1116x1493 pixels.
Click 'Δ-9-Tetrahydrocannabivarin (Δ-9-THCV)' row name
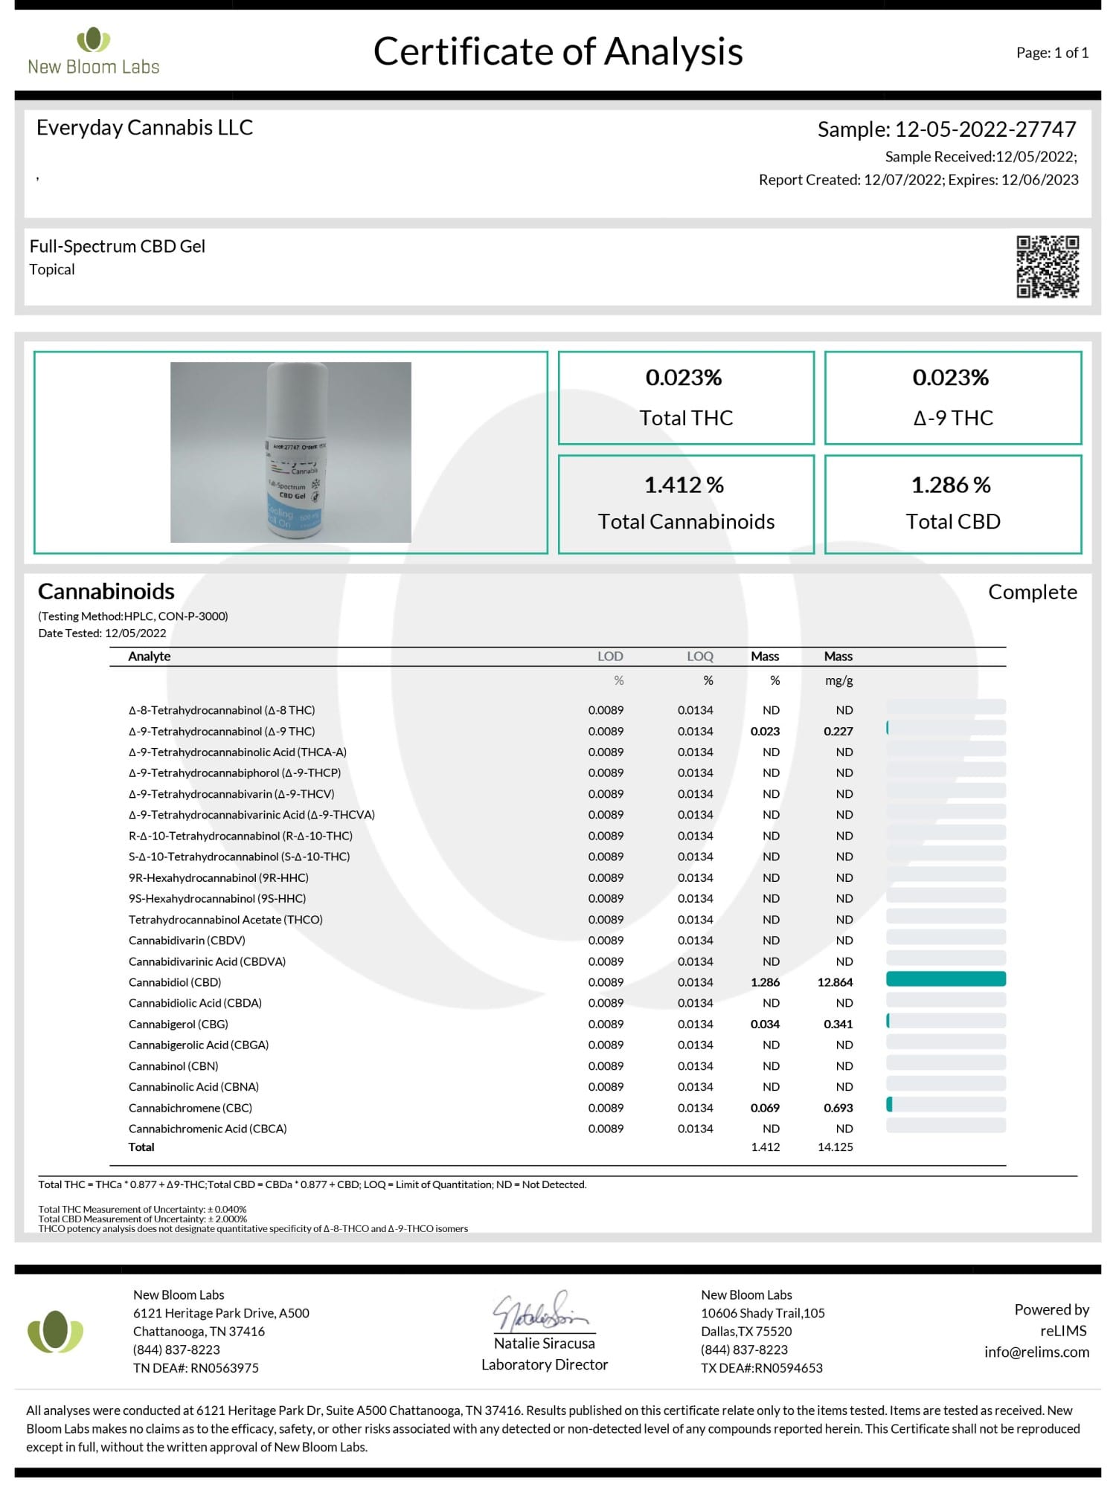click(x=231, y=794)
